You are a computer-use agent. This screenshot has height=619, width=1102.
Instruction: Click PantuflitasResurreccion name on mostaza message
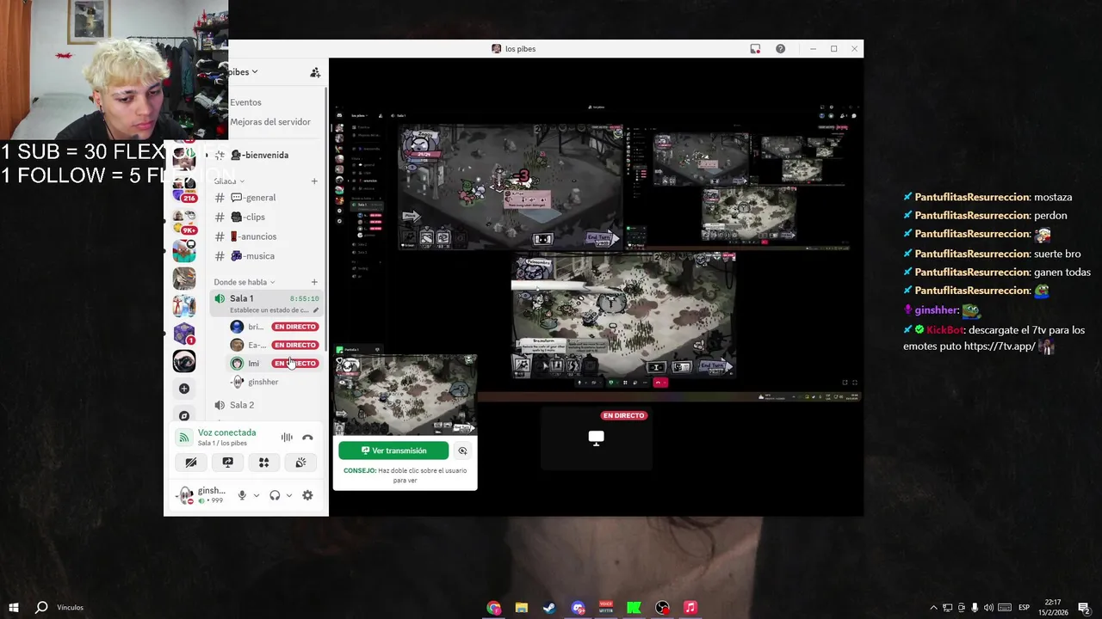pyautogui.click(x=972, y=197)
